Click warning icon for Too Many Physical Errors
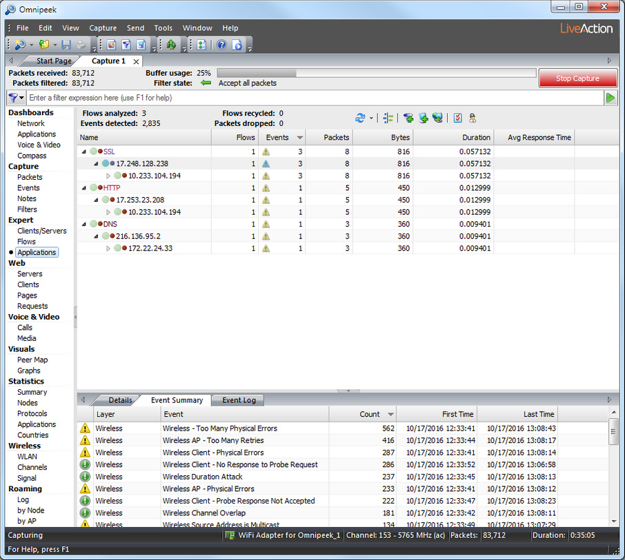The width and height of the screenshot is (625, 560). (85, 428)
